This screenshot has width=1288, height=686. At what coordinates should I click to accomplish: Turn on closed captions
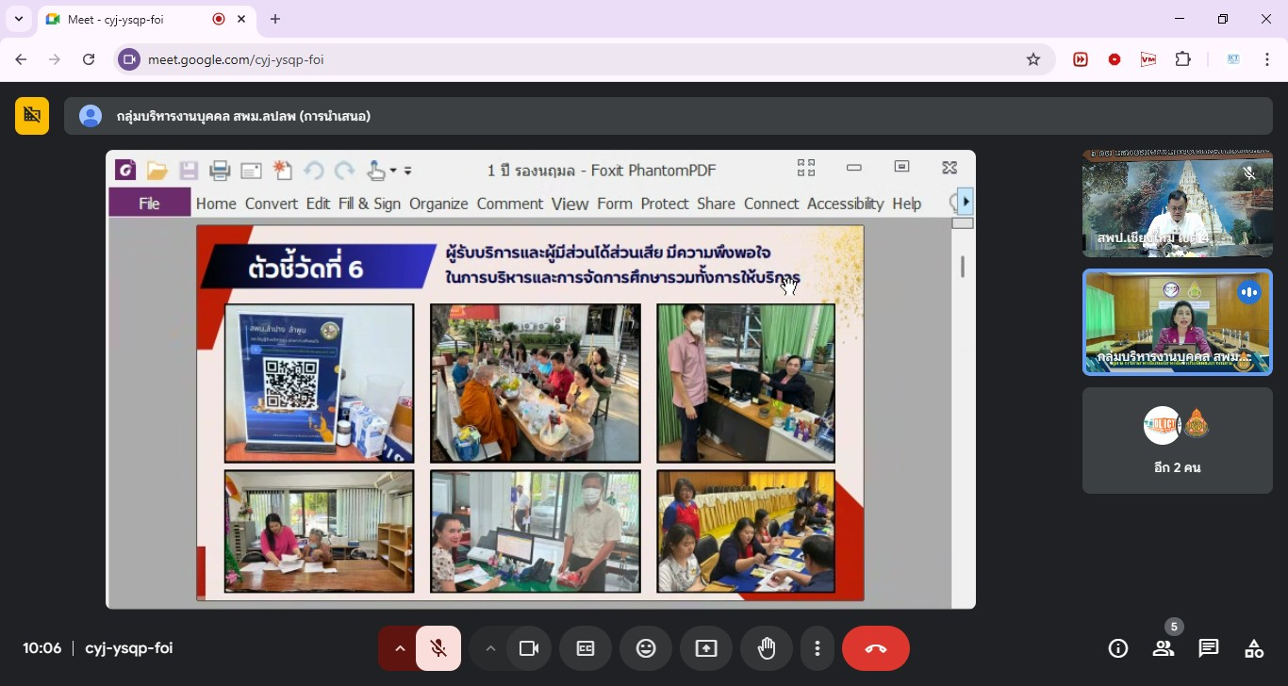coord(586,648)
